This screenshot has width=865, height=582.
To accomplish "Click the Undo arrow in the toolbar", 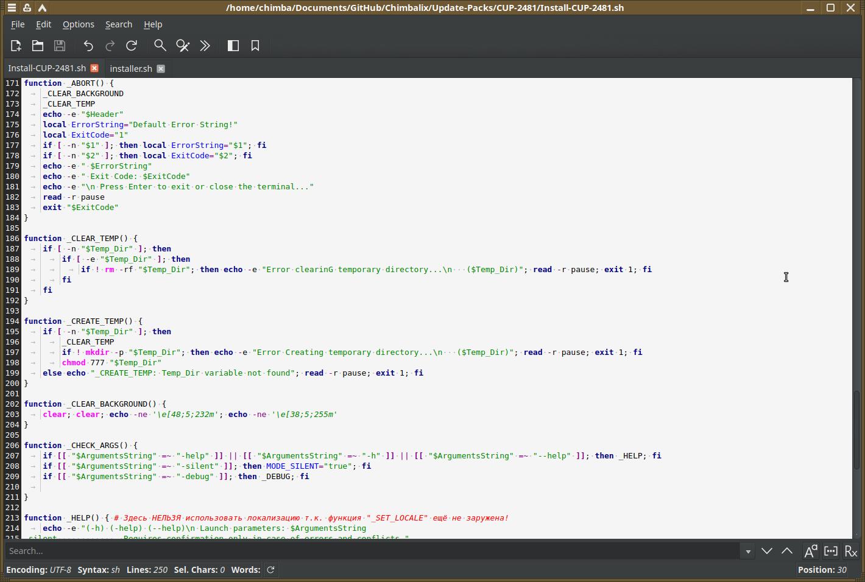I will 88,46.
